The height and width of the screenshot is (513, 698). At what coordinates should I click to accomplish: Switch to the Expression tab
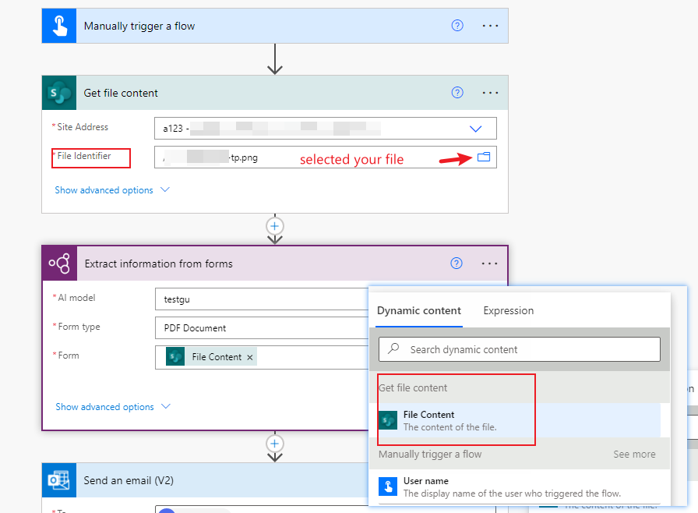pos(509,311)
